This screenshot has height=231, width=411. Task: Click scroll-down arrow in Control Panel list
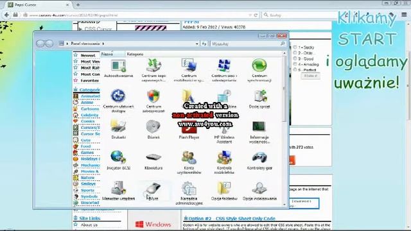pos(284,204)
